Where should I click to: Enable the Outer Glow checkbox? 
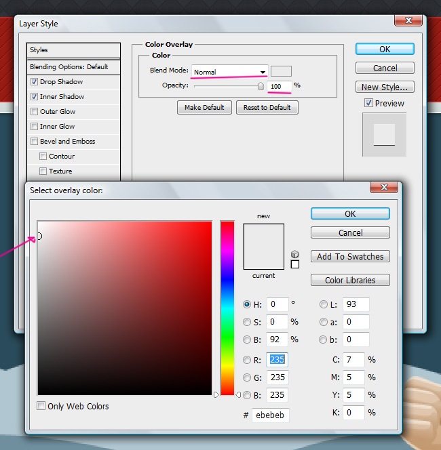pyautogui.click(x=35, y=112)
